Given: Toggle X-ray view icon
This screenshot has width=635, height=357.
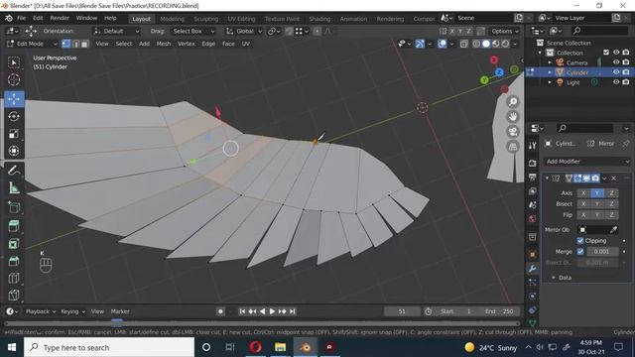Looking at the screenshot, I should 464,44.
